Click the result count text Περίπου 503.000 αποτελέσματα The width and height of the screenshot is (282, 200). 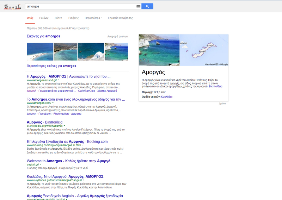coord(58,28)
